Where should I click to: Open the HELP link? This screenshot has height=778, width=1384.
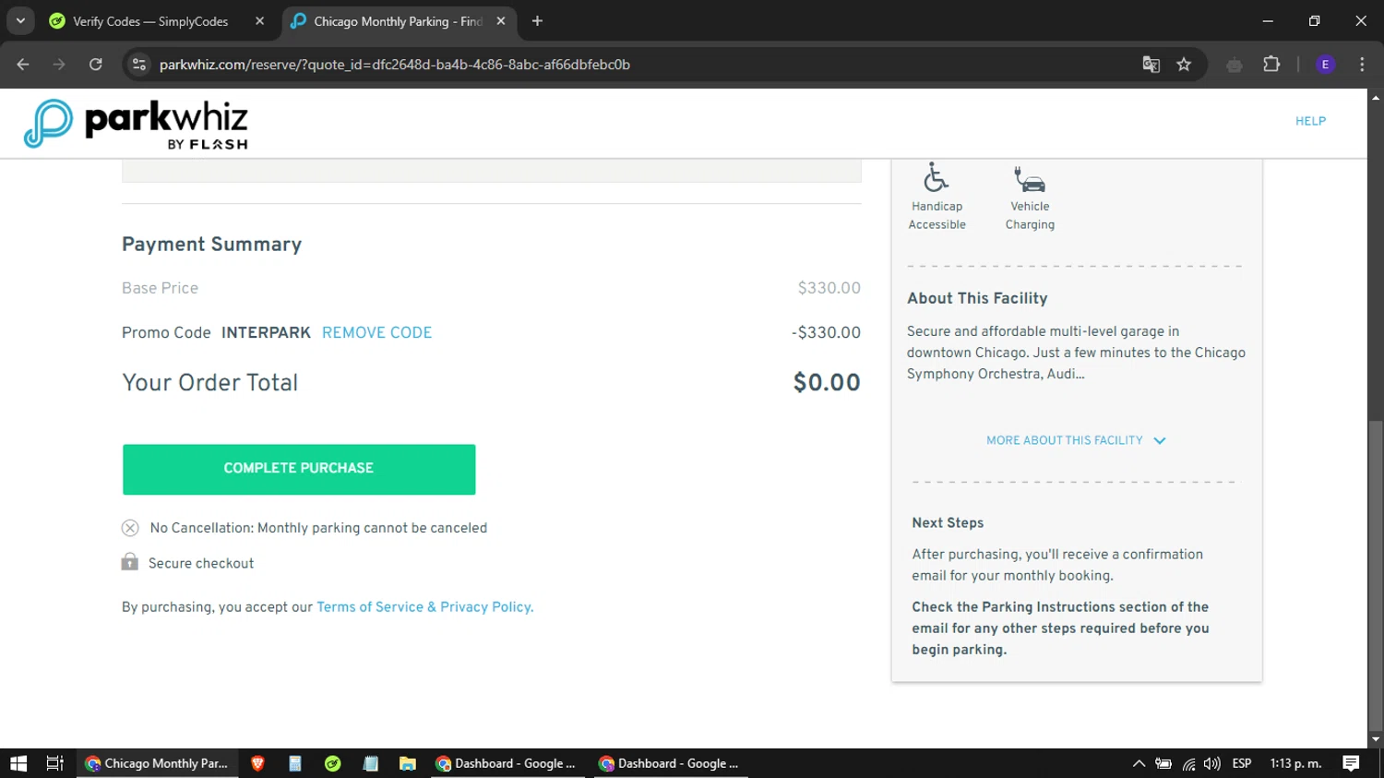(1310, 121)
